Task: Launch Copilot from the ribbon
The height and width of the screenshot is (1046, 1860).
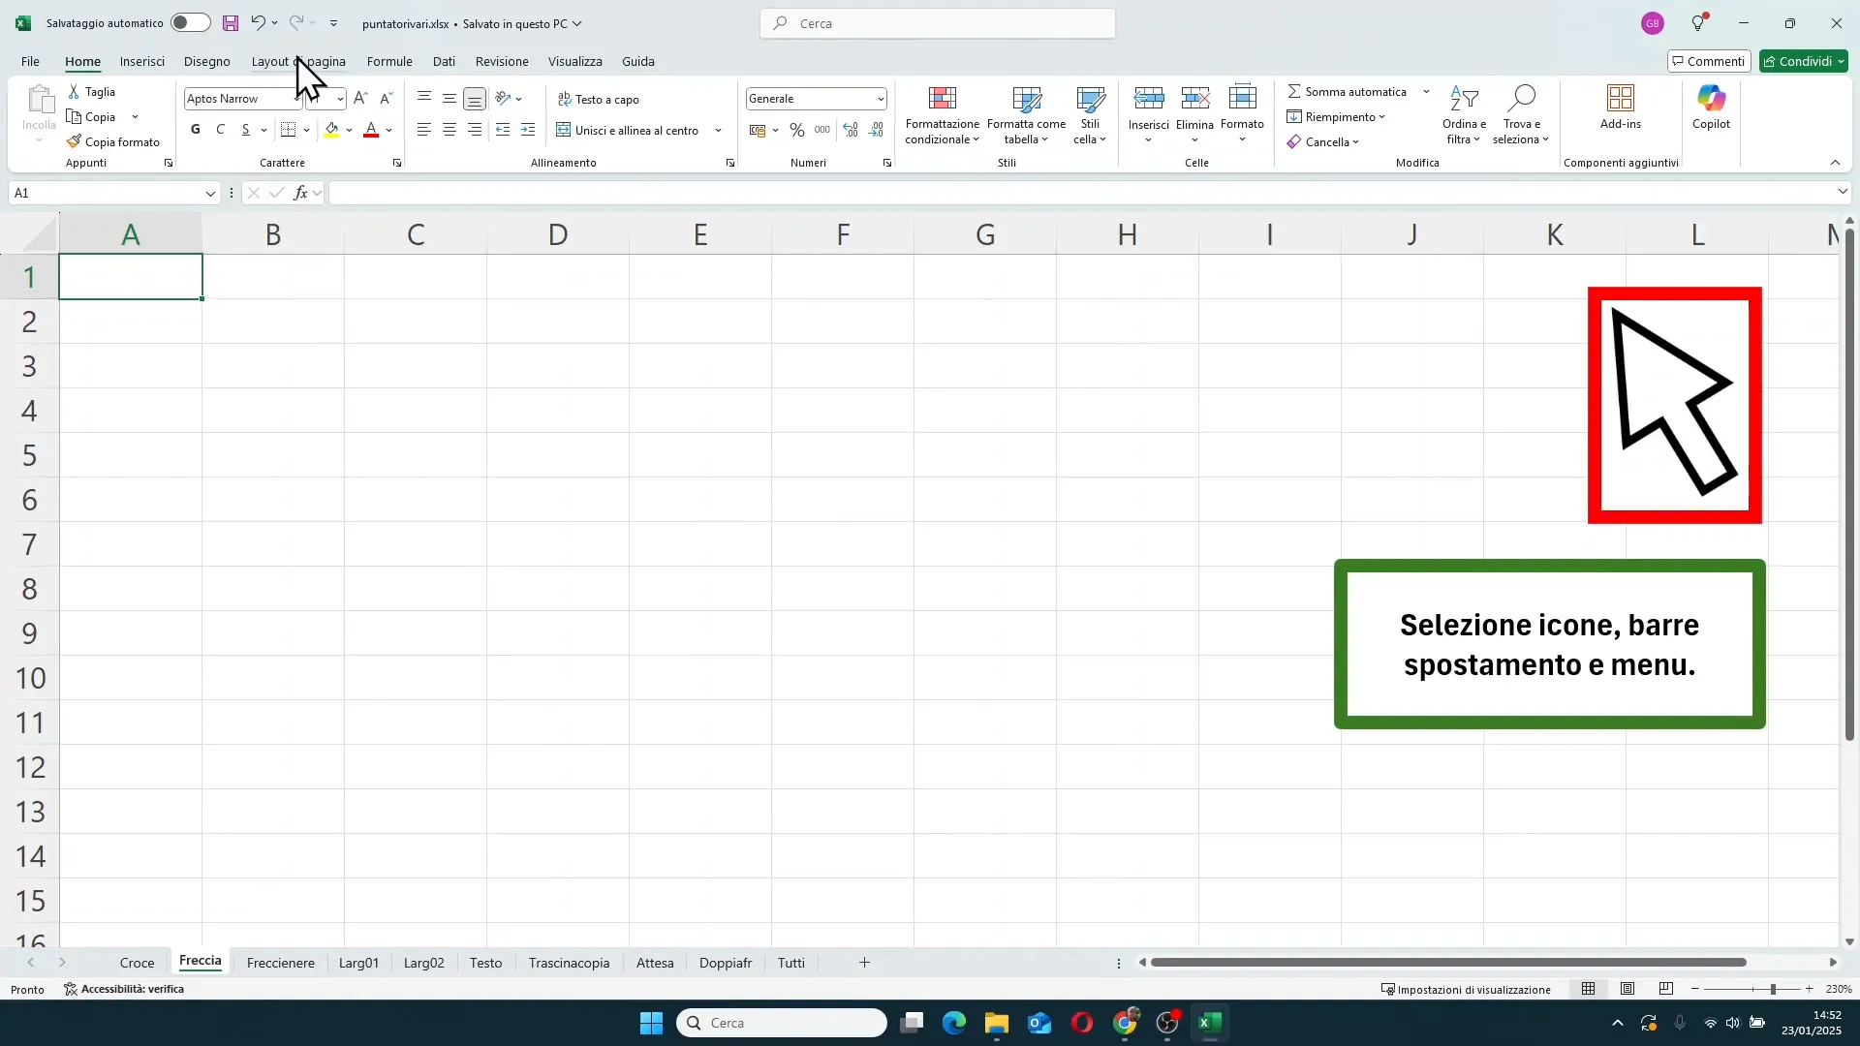Action: coord(1711,108)
